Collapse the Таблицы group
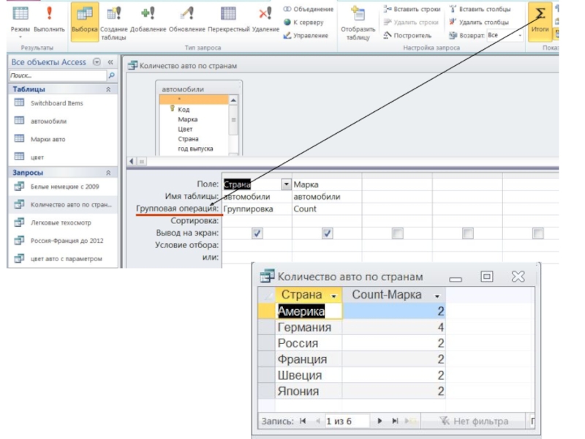 point(108,89)
